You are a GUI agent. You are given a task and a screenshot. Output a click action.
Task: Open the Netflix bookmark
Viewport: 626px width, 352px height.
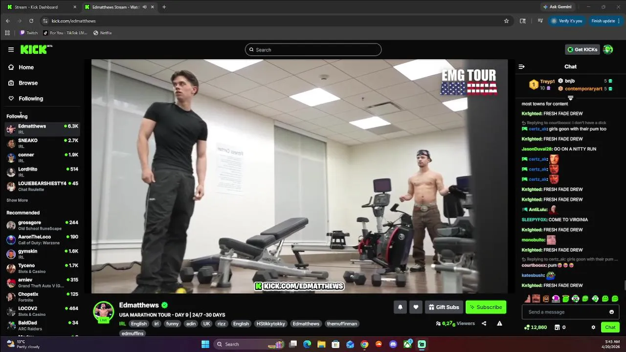click(x=103, y=33)
